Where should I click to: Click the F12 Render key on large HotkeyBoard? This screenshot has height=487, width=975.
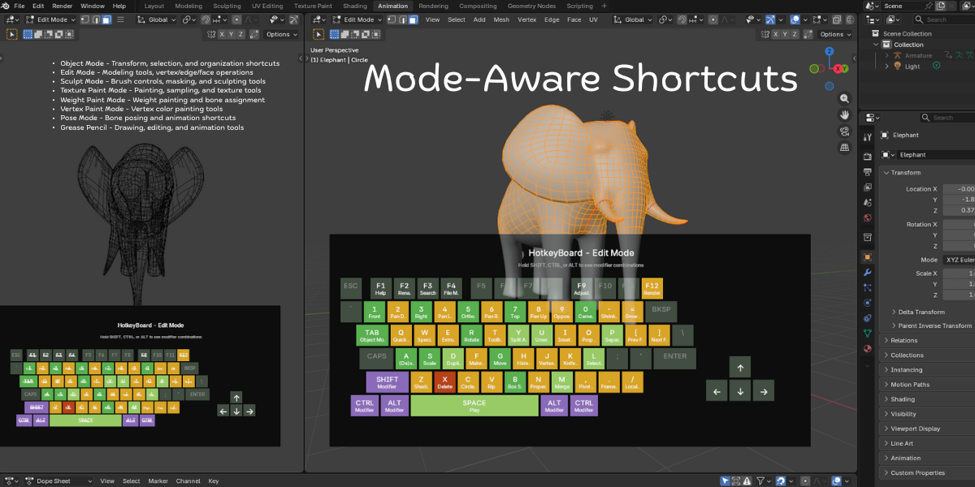(652, 288)
